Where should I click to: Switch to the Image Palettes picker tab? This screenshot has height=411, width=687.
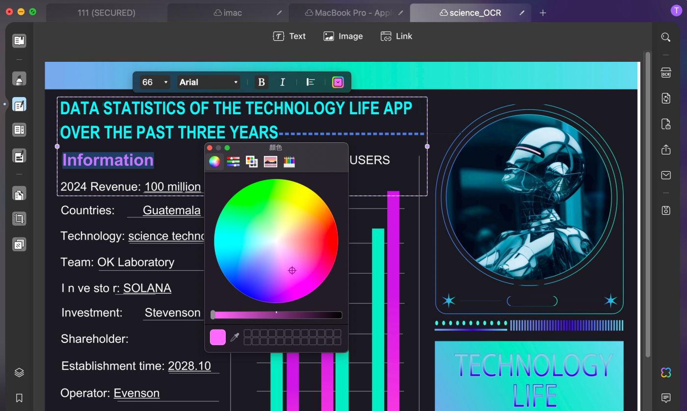(270, 161)
